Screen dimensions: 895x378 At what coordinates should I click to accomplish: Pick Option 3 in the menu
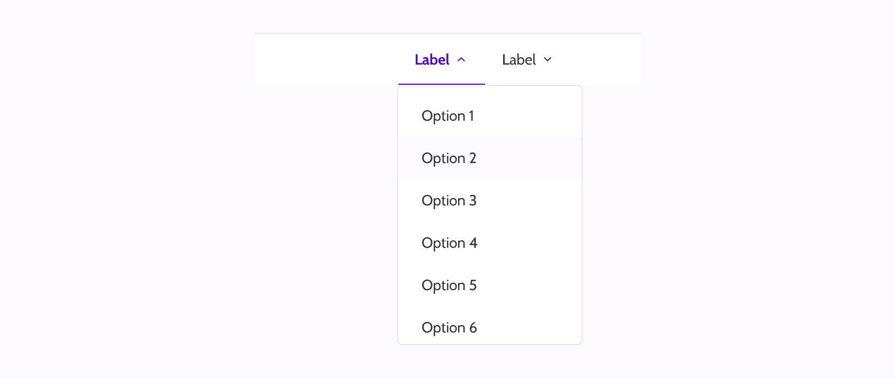click(449, 201)
